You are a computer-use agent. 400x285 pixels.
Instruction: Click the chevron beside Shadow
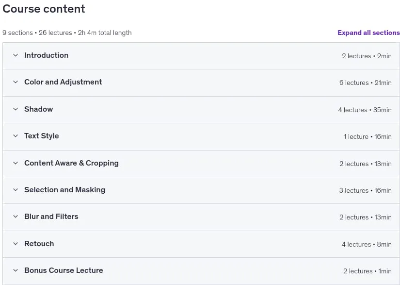[x=16, y=109]
